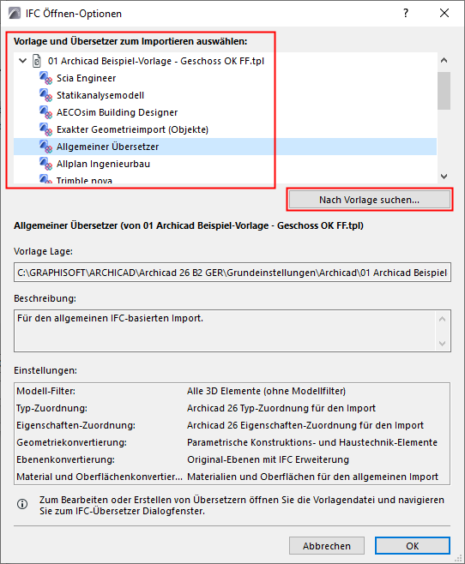This screenshot has width=465, height=564.
Task: Click the translator list scroll-down arrow
Action: (x=444, y=177)
